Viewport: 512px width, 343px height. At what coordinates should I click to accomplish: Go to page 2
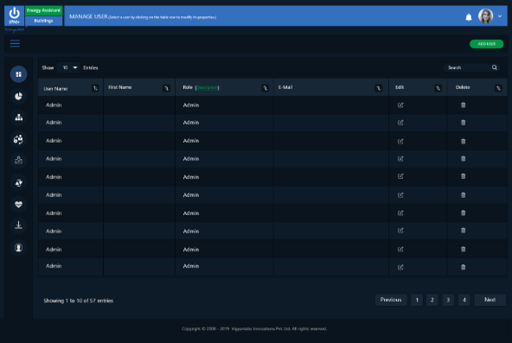432,300
